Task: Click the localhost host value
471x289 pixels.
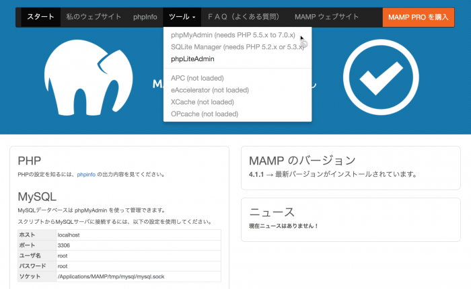Action: point(69,235)
